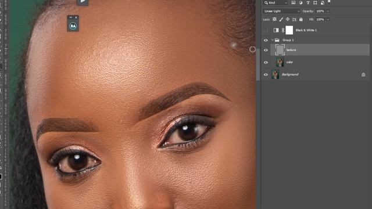Click the Black & White adjustment icon
This screenshot has height=209, width=372.
[276, 30]
